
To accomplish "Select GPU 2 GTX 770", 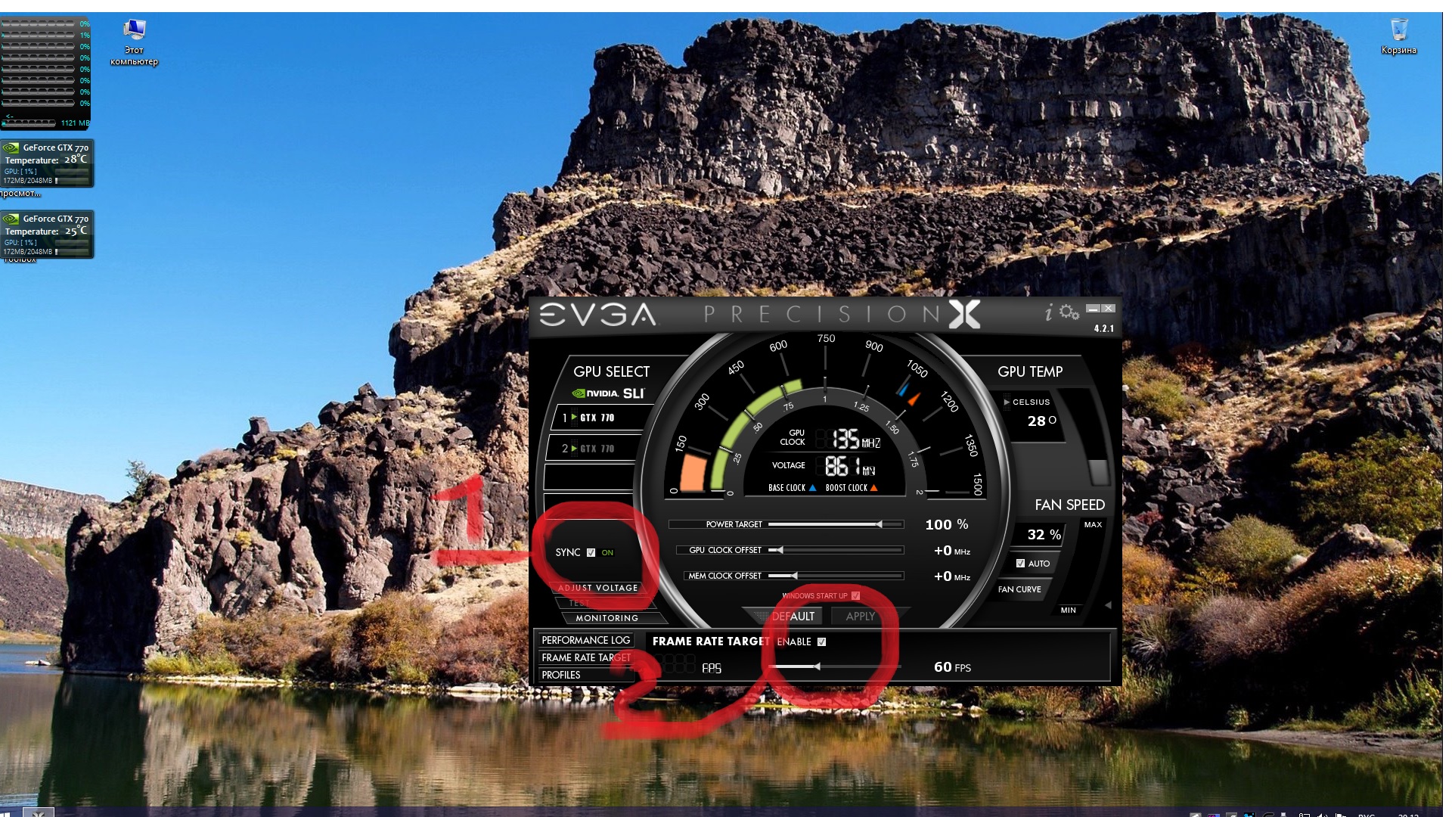I will [x=594, y=449].
